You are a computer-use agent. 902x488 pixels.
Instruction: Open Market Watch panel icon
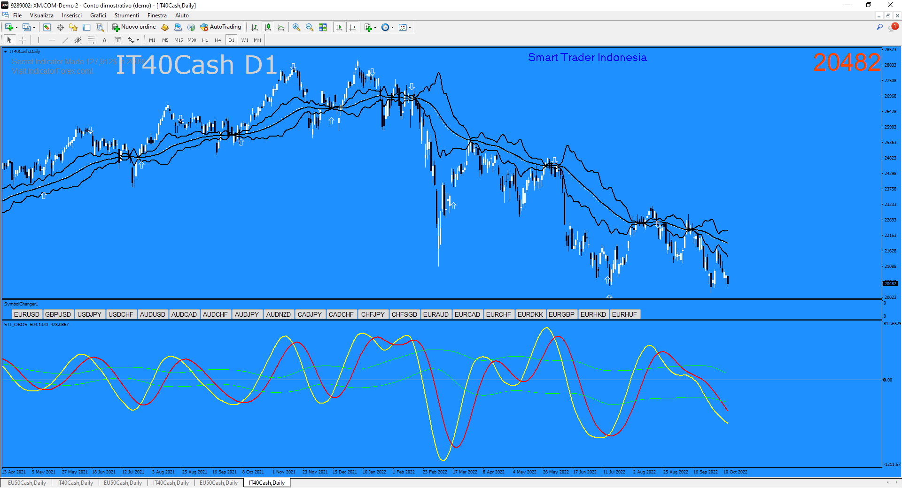tap(47, 27)
